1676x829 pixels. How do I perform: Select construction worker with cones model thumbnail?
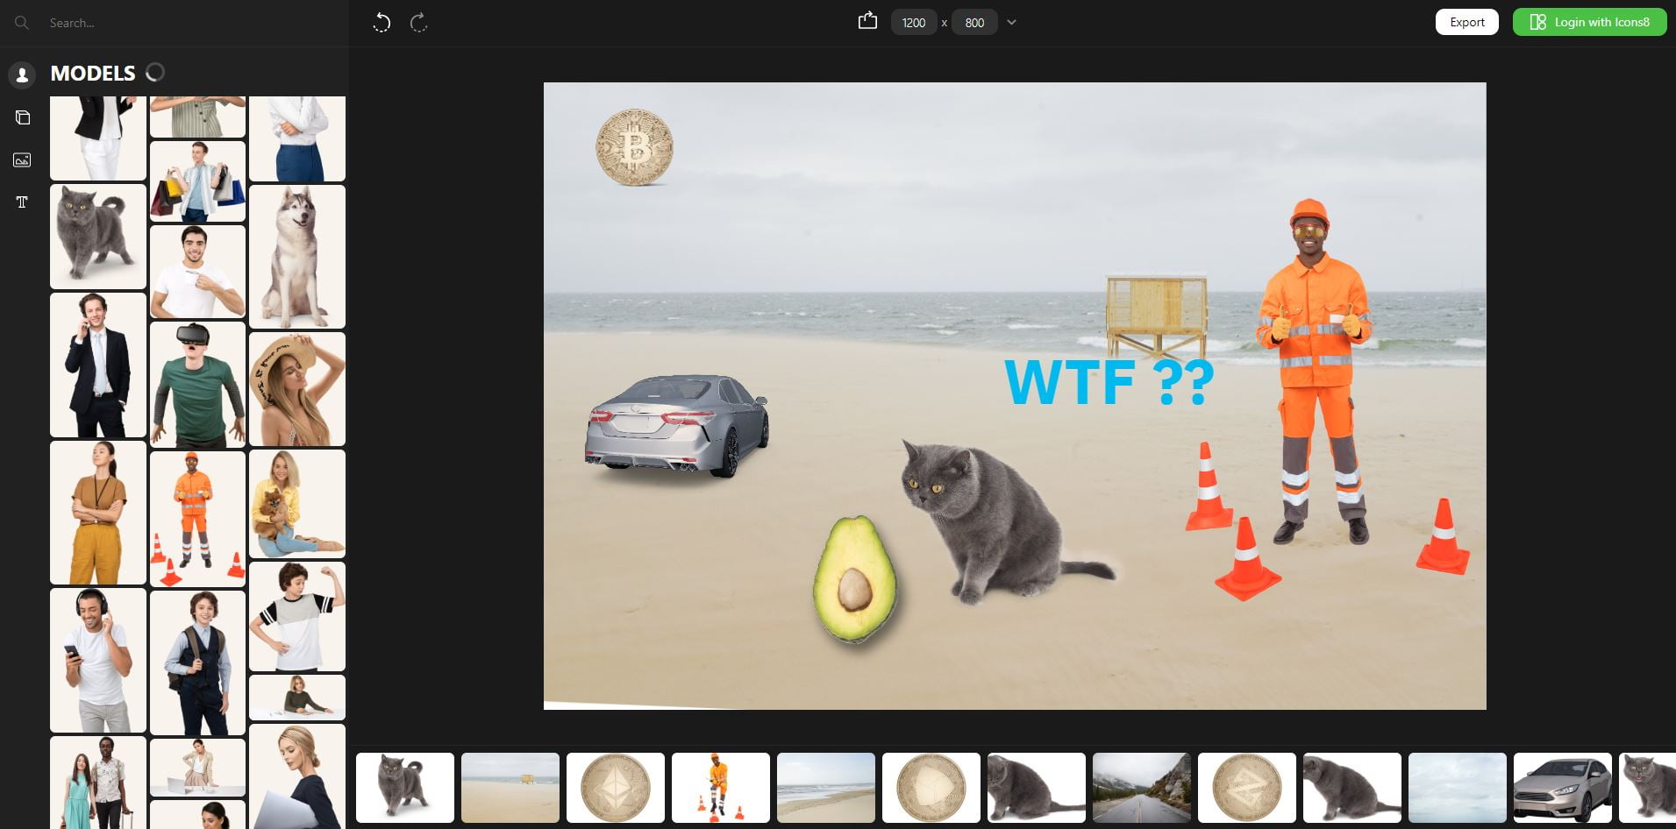click(x=197, y=519)
